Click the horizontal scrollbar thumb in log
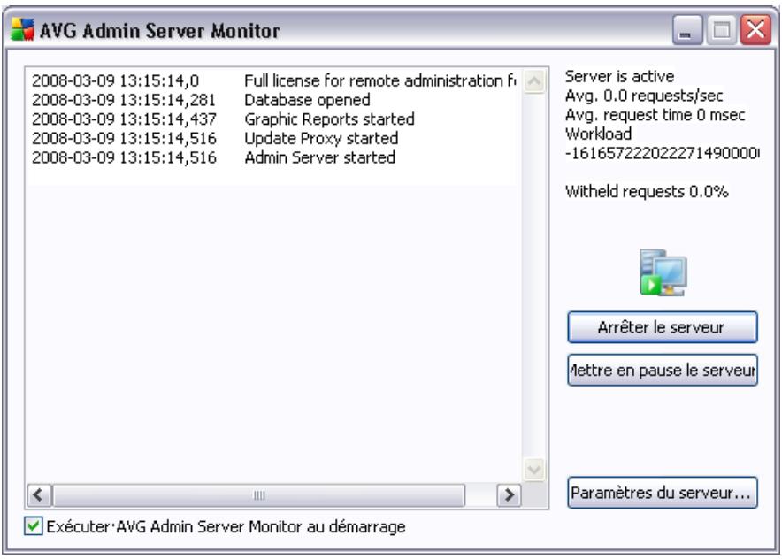 tap(259, 495)
